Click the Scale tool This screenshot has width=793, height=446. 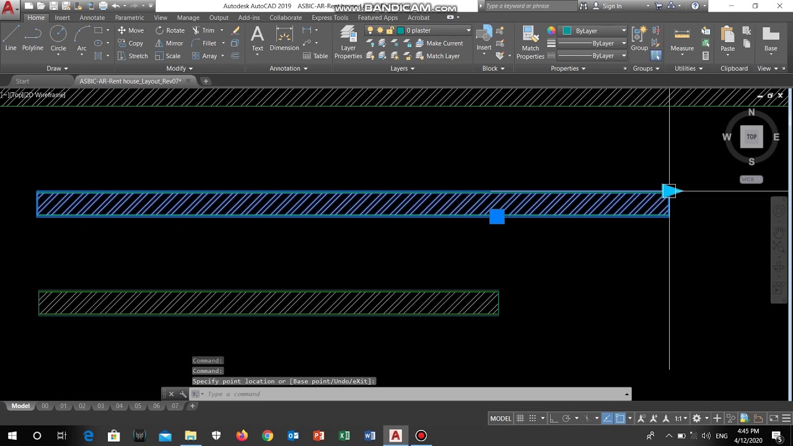point(168,56)
